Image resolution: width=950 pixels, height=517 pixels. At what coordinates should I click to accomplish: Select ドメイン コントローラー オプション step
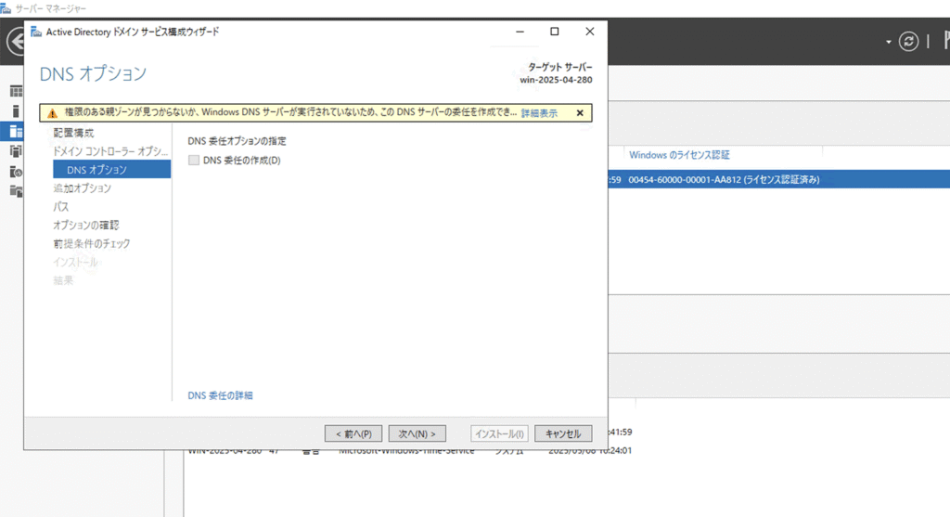tap(110, 151)
